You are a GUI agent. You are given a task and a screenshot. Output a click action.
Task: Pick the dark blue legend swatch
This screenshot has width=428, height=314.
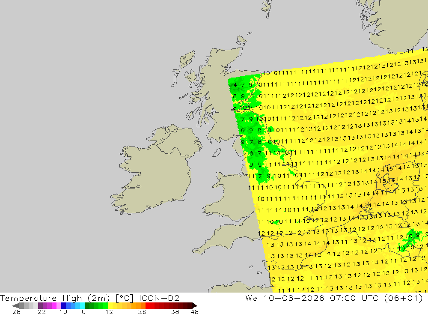(64, 305)
